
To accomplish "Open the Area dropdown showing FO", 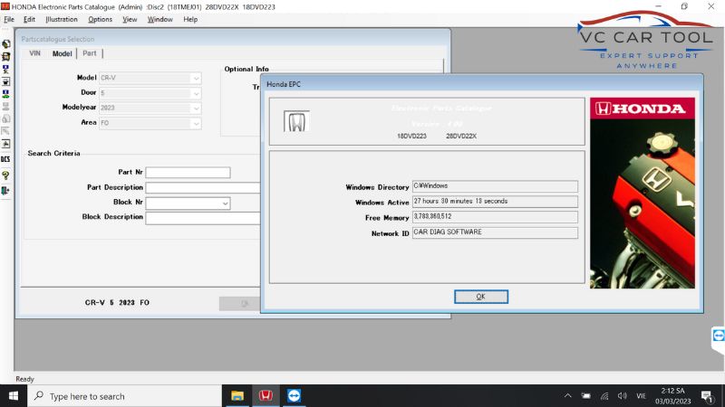I will 196,123.
